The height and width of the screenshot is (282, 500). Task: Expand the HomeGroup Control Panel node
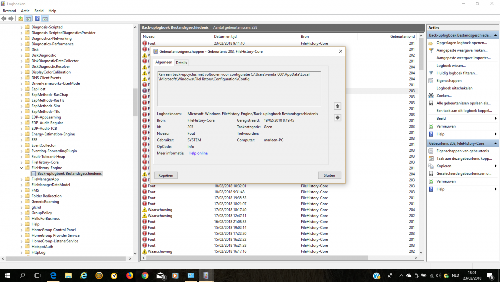click(21, 230)
